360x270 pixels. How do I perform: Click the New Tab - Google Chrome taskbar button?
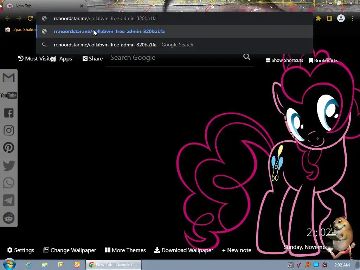pyautogui.click(x=114, y=265)
